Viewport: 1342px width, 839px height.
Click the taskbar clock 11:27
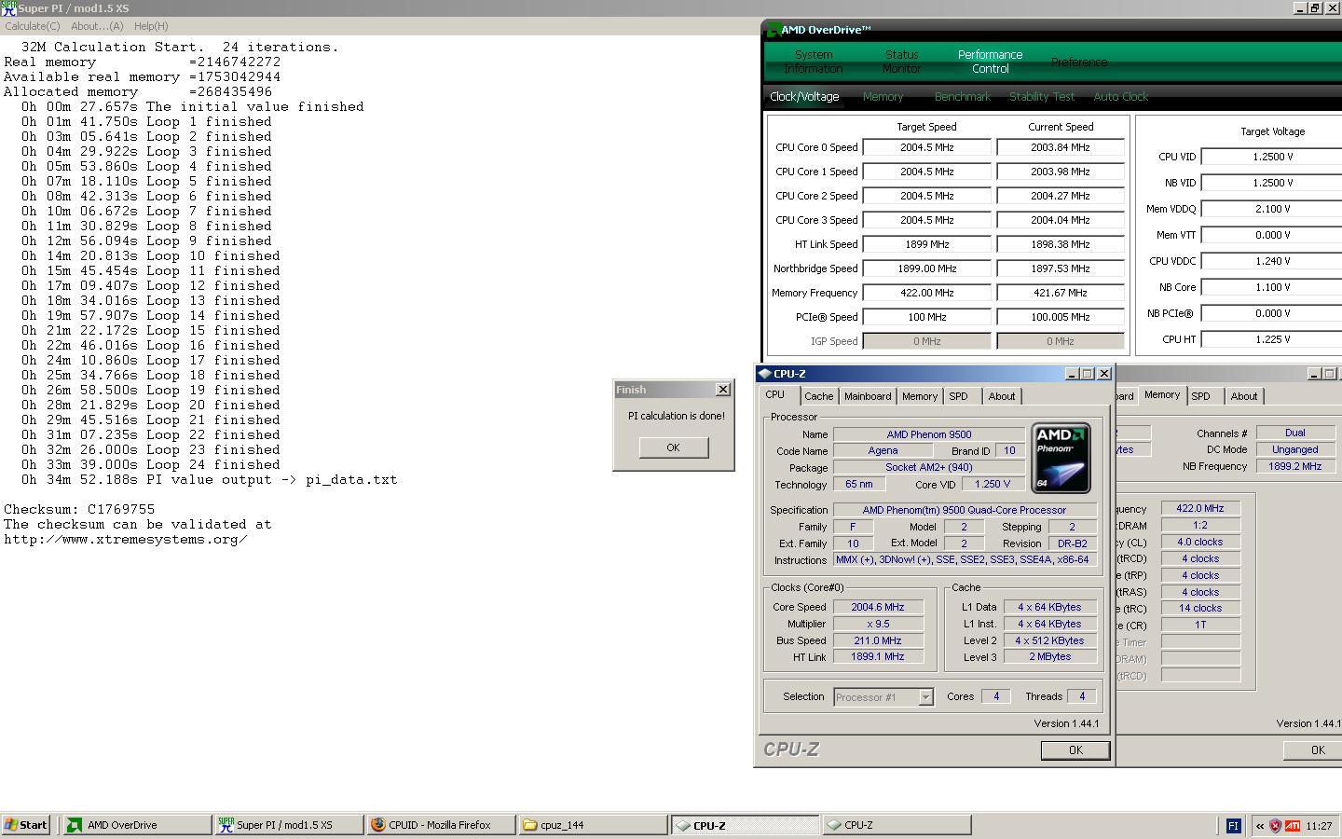1319,825
